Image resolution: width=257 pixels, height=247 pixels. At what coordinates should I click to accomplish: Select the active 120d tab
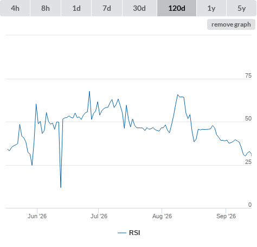177,8
